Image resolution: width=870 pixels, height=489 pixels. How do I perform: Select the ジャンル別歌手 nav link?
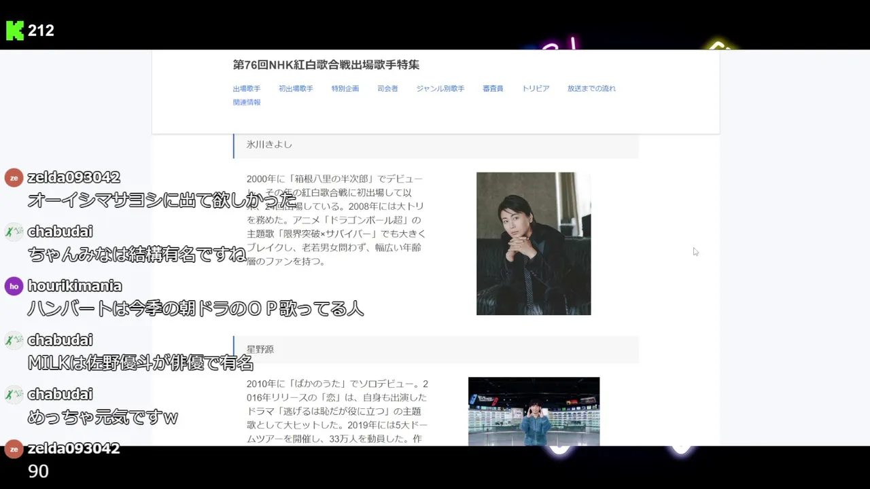pyautogui.click(x=440, y=88)
